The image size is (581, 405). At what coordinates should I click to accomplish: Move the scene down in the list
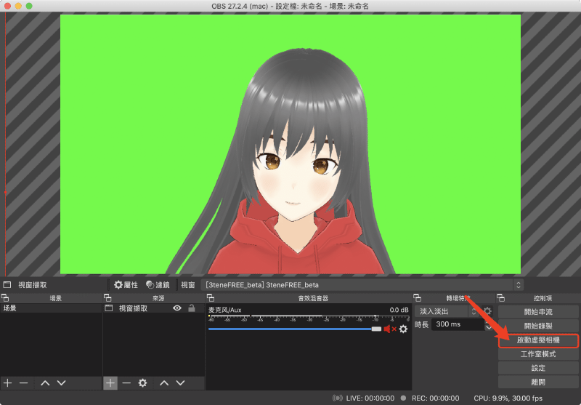[62, 382]
